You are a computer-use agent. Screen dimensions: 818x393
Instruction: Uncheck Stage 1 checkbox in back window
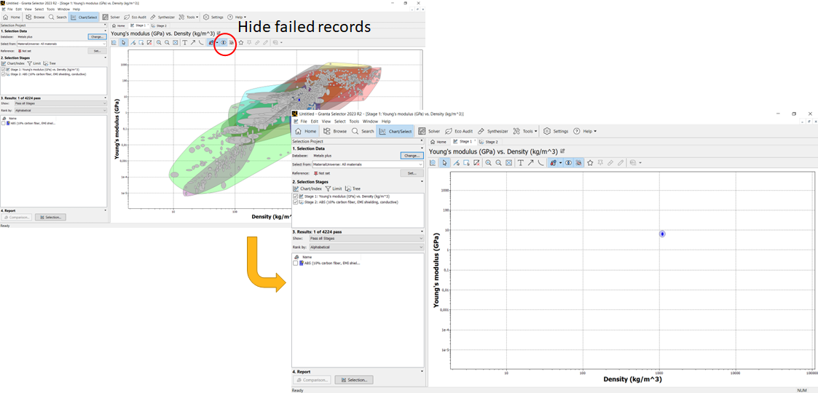click(4, 69)
